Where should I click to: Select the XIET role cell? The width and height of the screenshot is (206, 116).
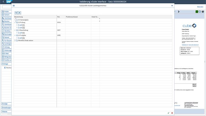coord(61,30)
